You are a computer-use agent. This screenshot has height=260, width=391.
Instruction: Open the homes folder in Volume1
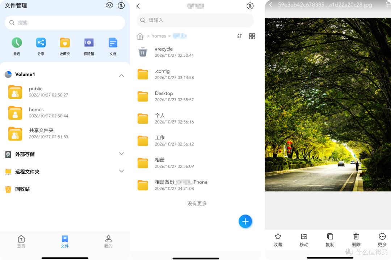point(65,113)
